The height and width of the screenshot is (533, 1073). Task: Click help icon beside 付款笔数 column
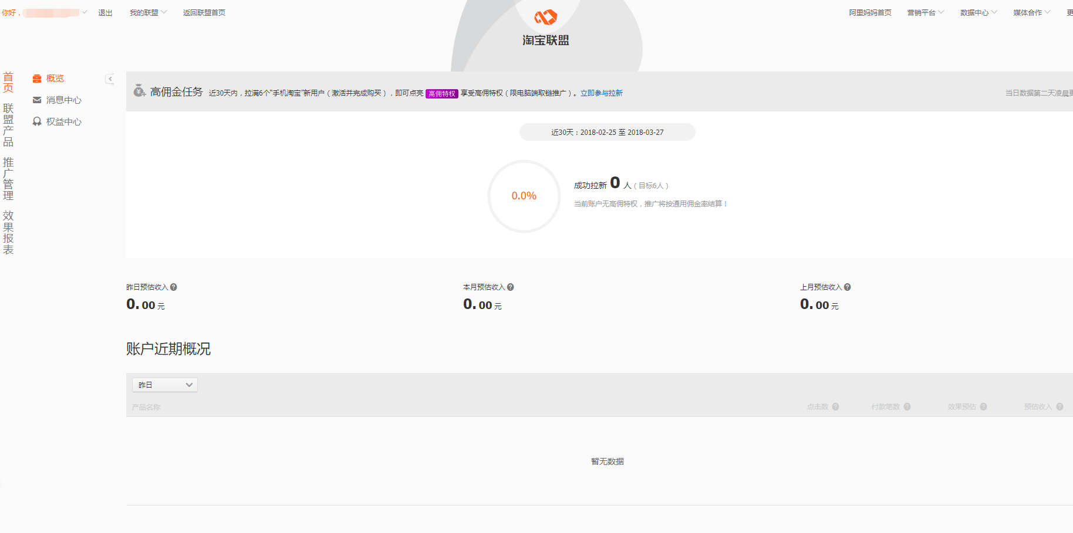[x=907, y=407]
